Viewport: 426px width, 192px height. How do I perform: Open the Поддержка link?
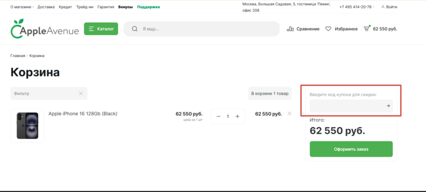tap(148, 7)
